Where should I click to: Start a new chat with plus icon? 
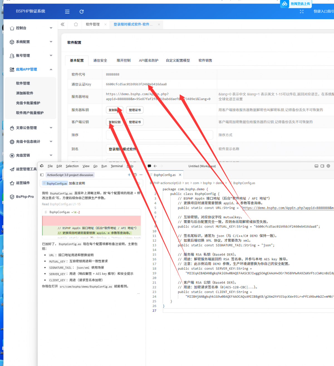coord(129,175)
